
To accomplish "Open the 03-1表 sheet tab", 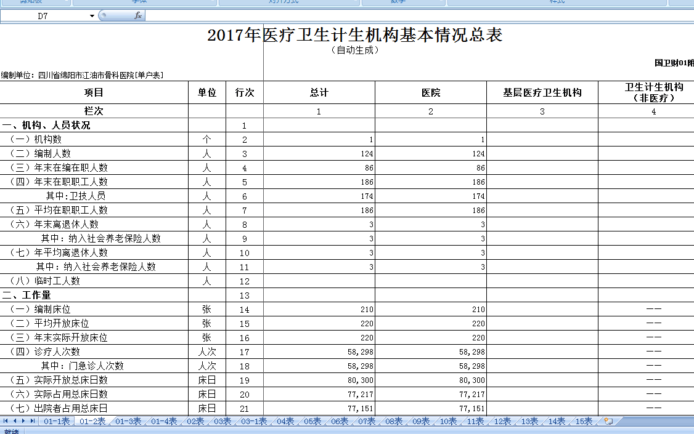I will point(254,421).
